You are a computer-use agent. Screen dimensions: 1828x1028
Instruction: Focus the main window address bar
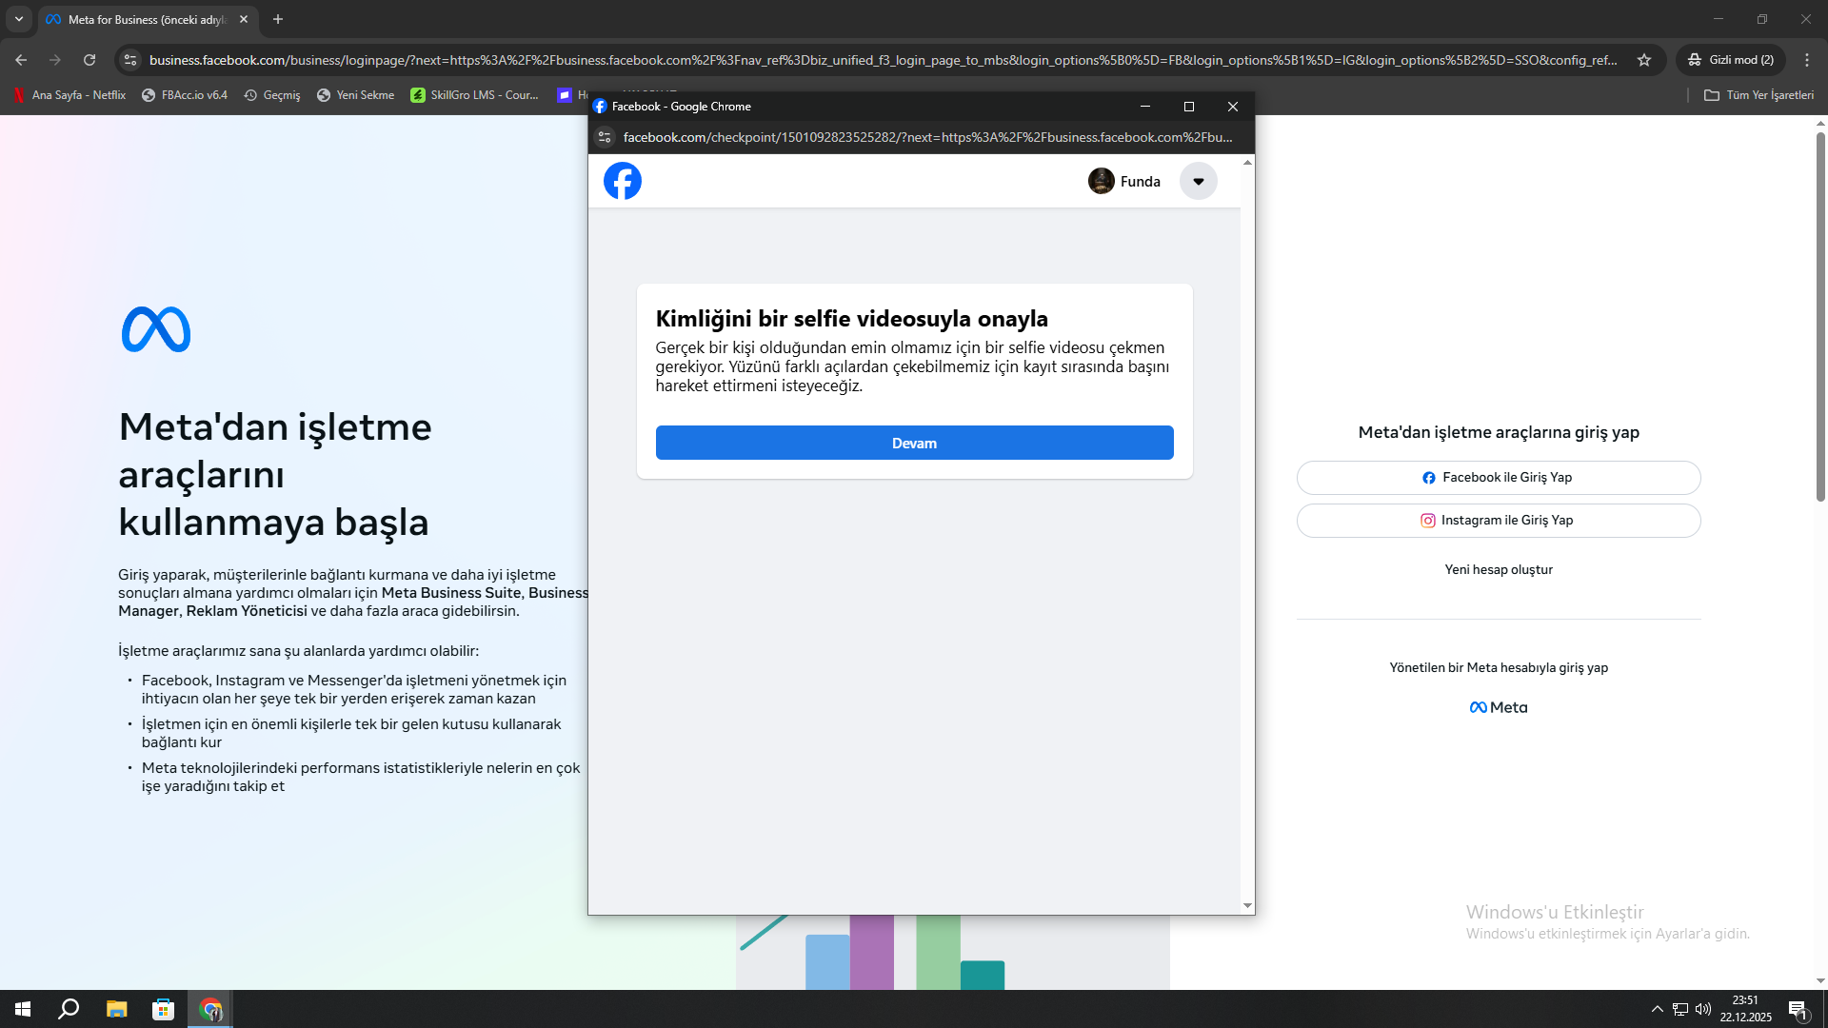coord(884,60)
